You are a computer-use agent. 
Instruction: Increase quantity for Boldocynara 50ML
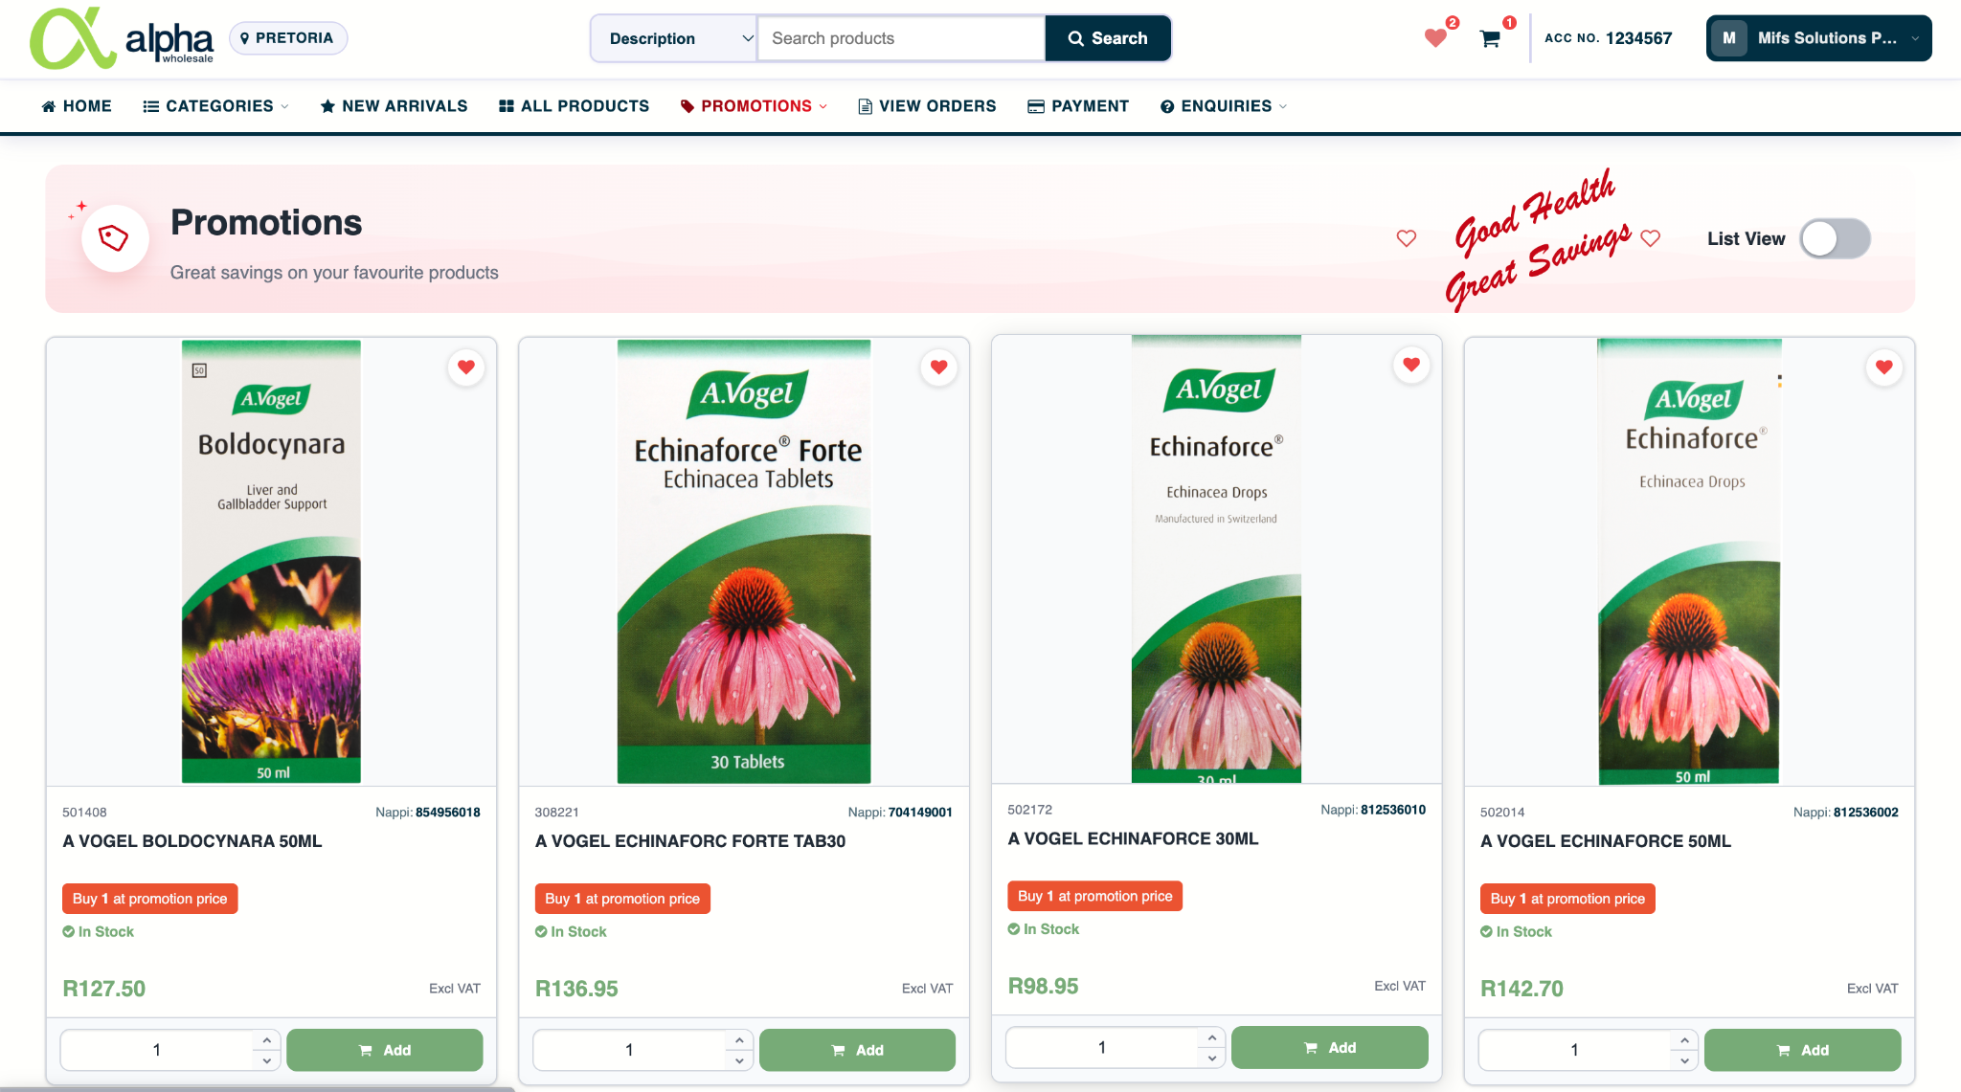pyautogui.click(x=267, y=1040)
